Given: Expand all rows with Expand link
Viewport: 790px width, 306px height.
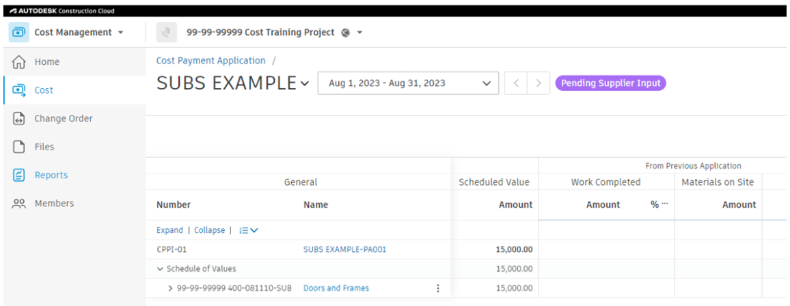Looking at the screenshot, I should (x=169, y=230).
